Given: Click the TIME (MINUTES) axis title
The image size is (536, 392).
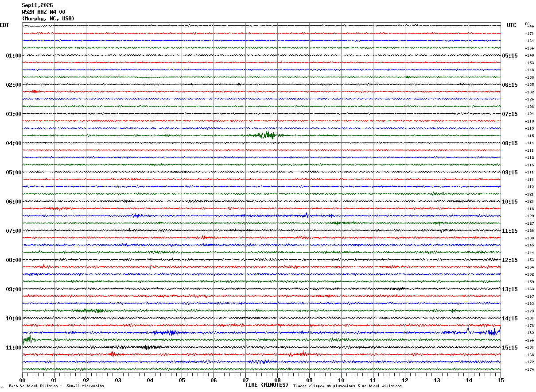Looking at the screenshot, I should click(267, 385).
